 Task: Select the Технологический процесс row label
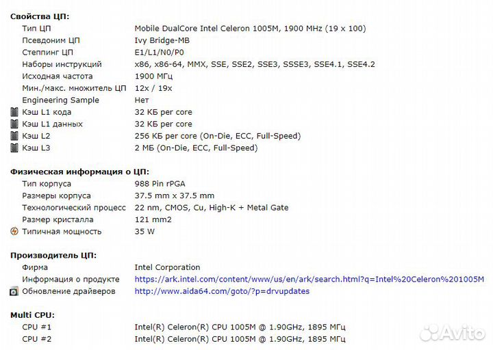pos(74,208)
